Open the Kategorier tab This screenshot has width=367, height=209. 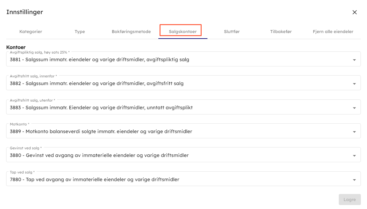(x=31, y=32)
